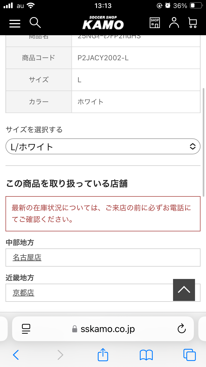Image resolution: width=206 pixels, height=367 pixels.
Task: Tap the search magnifier icon
Action: pos(35,23)
